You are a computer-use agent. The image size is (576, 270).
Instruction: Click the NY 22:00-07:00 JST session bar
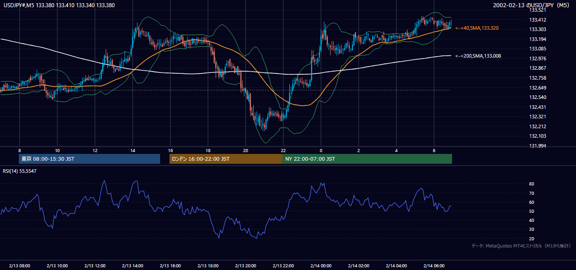click(x=367, y=159)
